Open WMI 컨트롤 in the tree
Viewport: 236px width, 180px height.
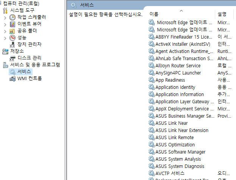29,78
